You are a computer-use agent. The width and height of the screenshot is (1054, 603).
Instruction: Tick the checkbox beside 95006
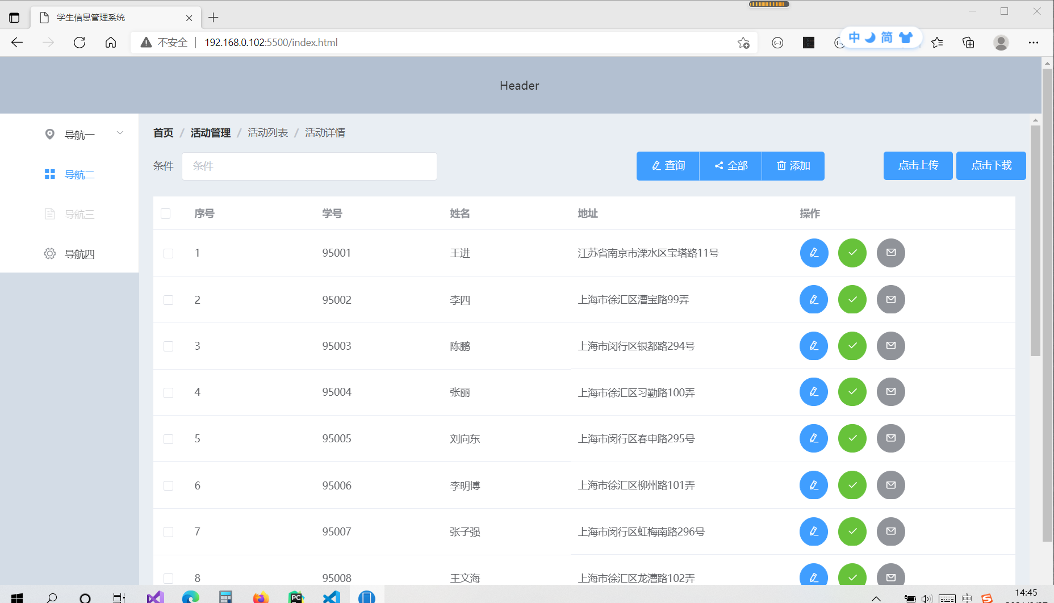(169, 485)
